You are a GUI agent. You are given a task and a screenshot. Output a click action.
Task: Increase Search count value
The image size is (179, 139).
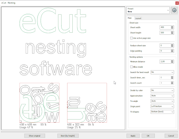pyautogui.click(x=172, y=82)
